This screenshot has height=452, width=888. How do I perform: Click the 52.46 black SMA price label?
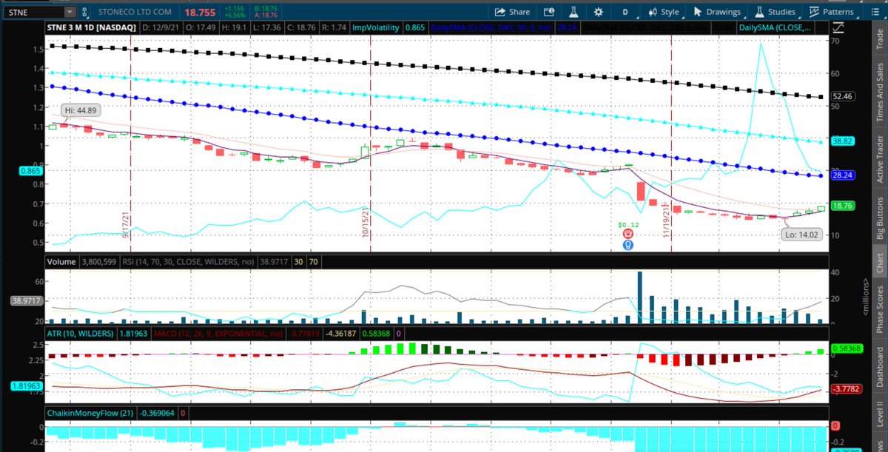[x=843, y=96]
